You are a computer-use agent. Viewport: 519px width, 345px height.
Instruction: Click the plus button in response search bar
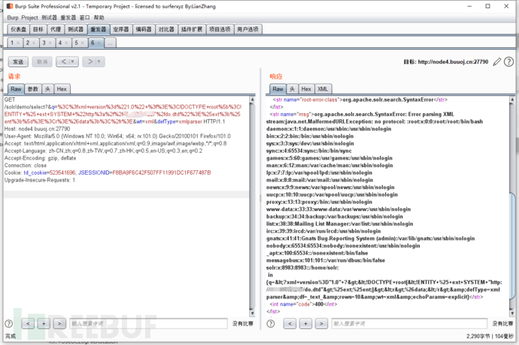(306, 323)
